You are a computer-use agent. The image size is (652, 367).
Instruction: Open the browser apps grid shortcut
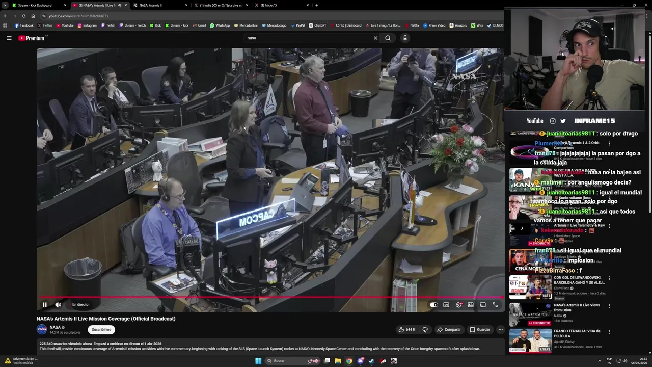tap(5, 25)
